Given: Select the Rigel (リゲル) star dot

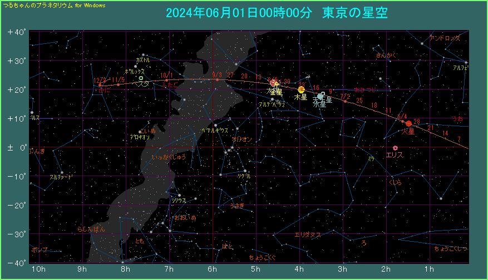Looking at the screenshot, I should point(244,171).
